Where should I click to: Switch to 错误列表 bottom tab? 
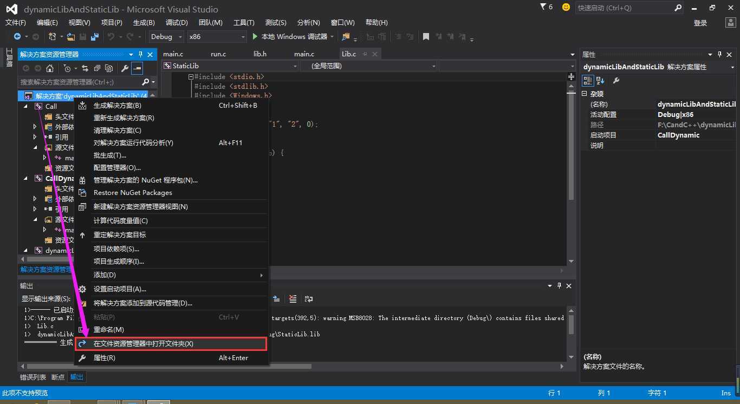tap(33, 377)
